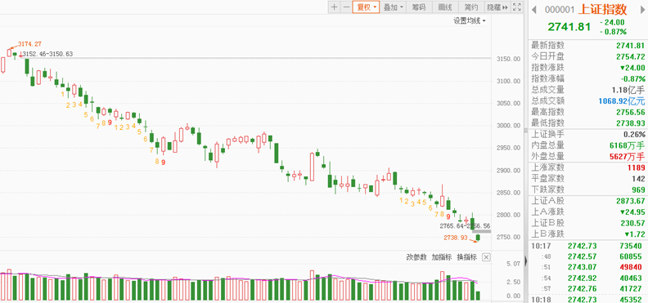Close the volume indicator panel
This screenshot has width=648, height=303.
coord(486,257)
